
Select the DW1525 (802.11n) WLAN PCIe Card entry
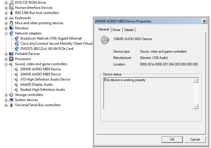[47, 49]
